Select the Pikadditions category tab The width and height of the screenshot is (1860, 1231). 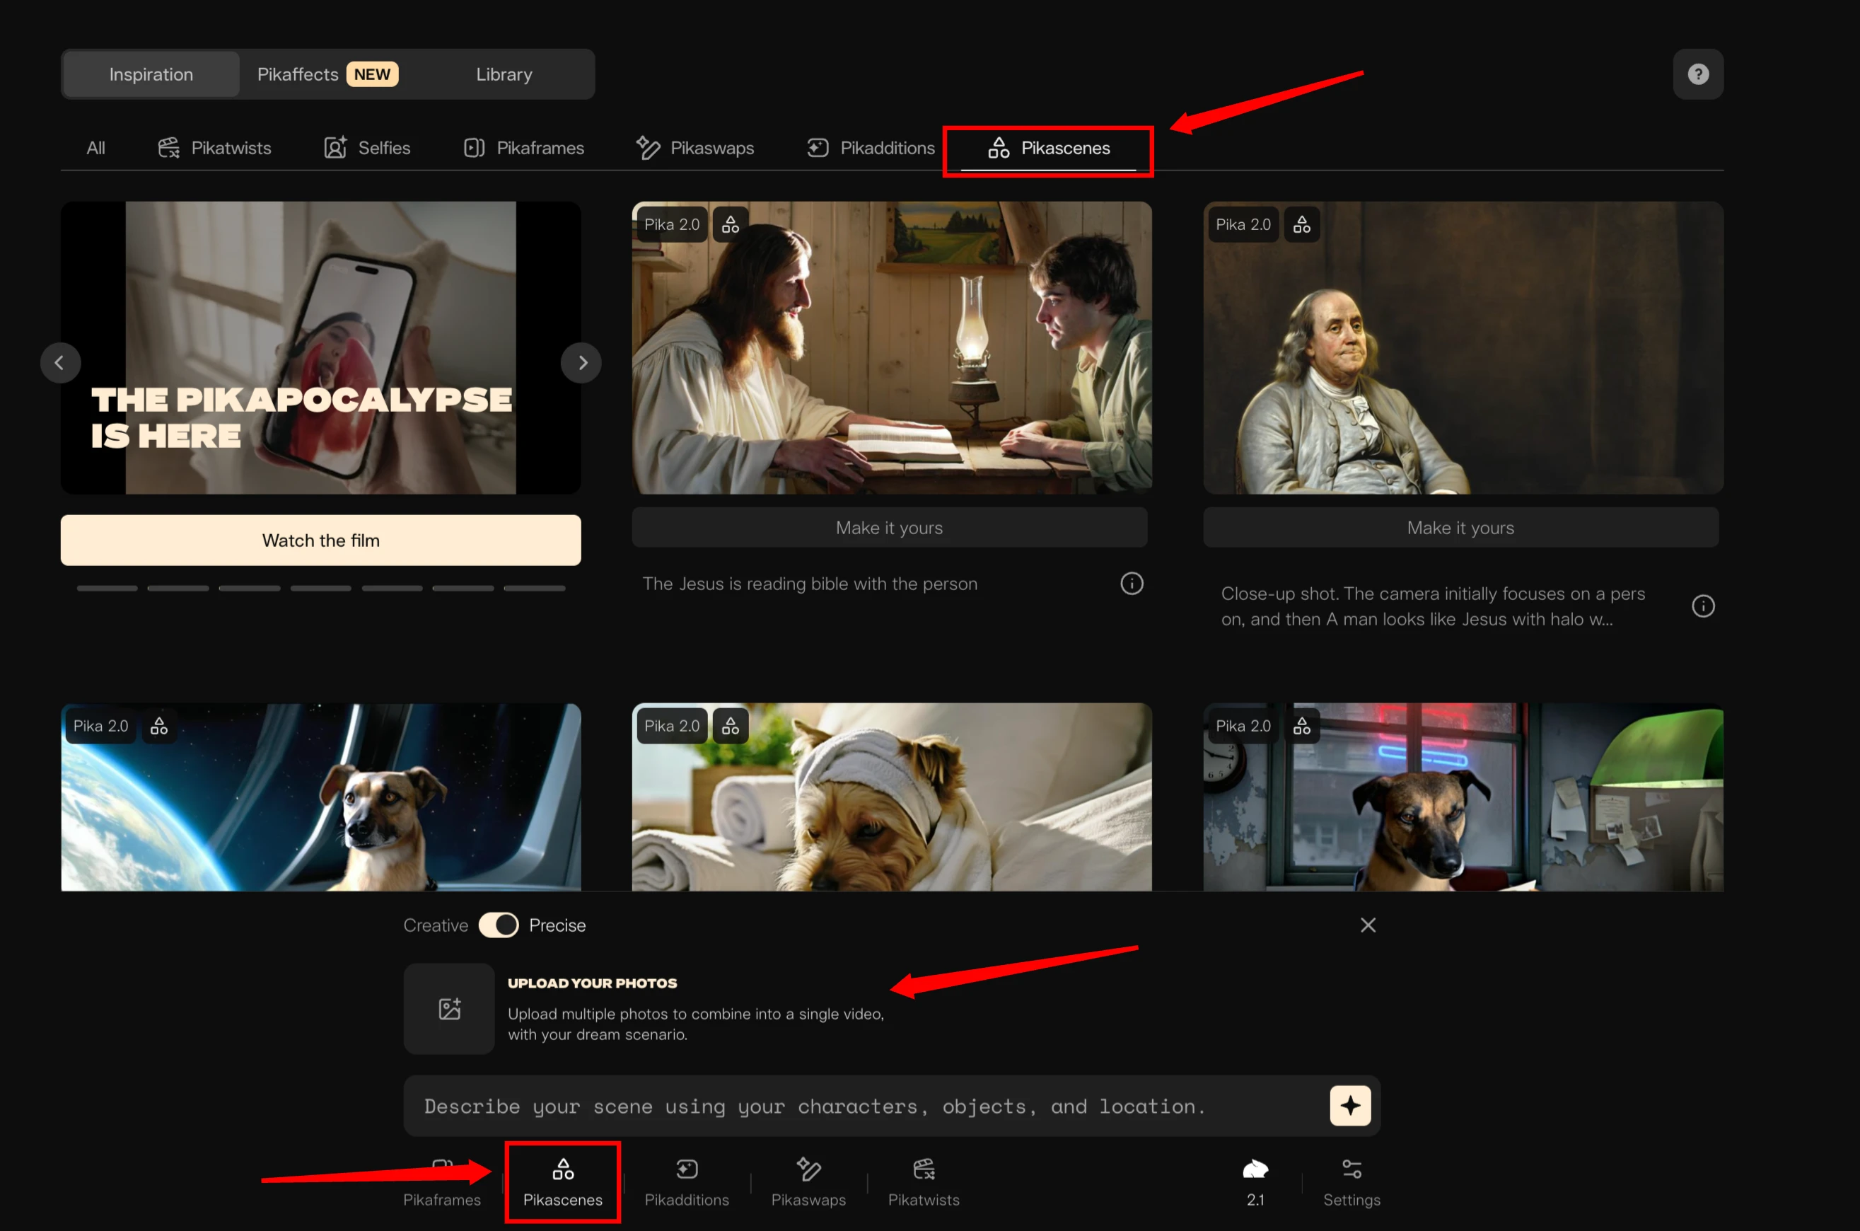[x=871, y=148]
